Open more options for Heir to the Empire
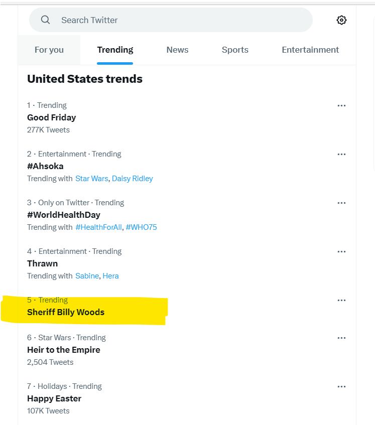The image size is (375, 425). (341, 338)
